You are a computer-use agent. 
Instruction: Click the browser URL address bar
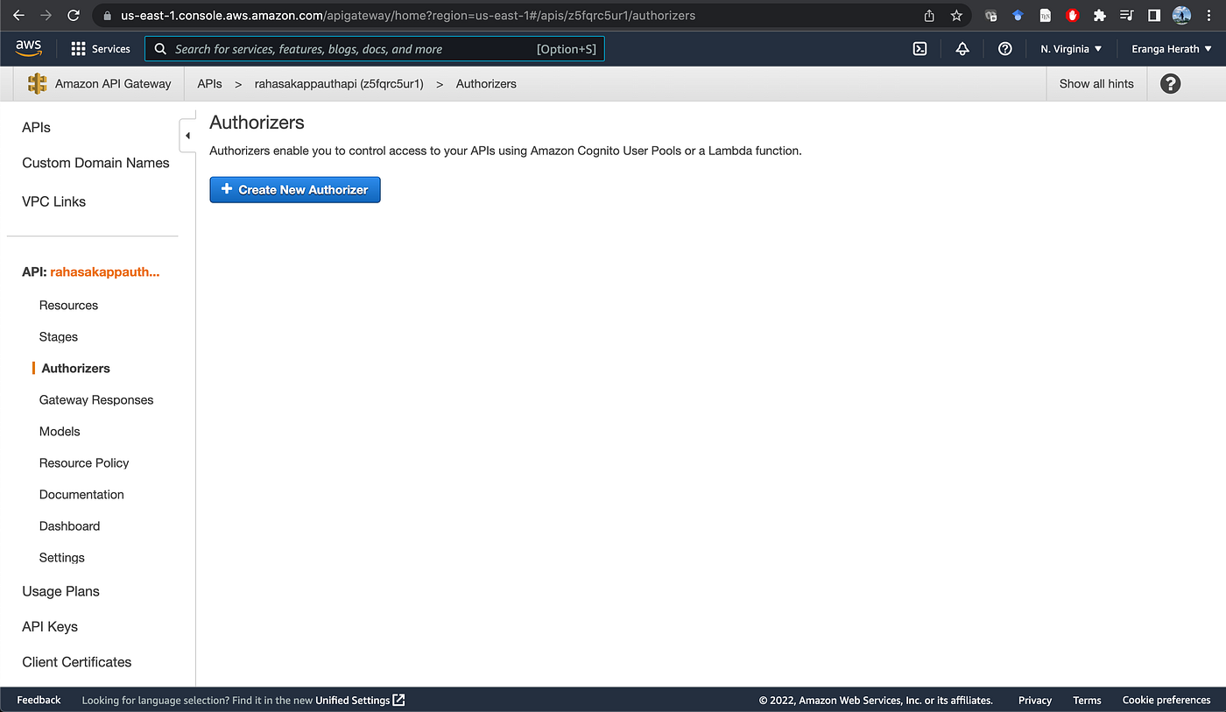508,16
